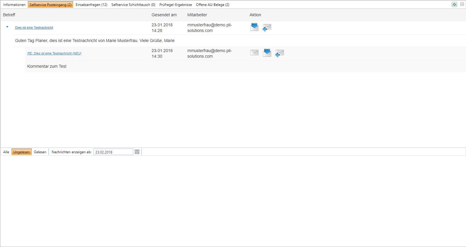Open the calendar date picker icon
Screen dimensions: 466x247
(x=137, y=152)
